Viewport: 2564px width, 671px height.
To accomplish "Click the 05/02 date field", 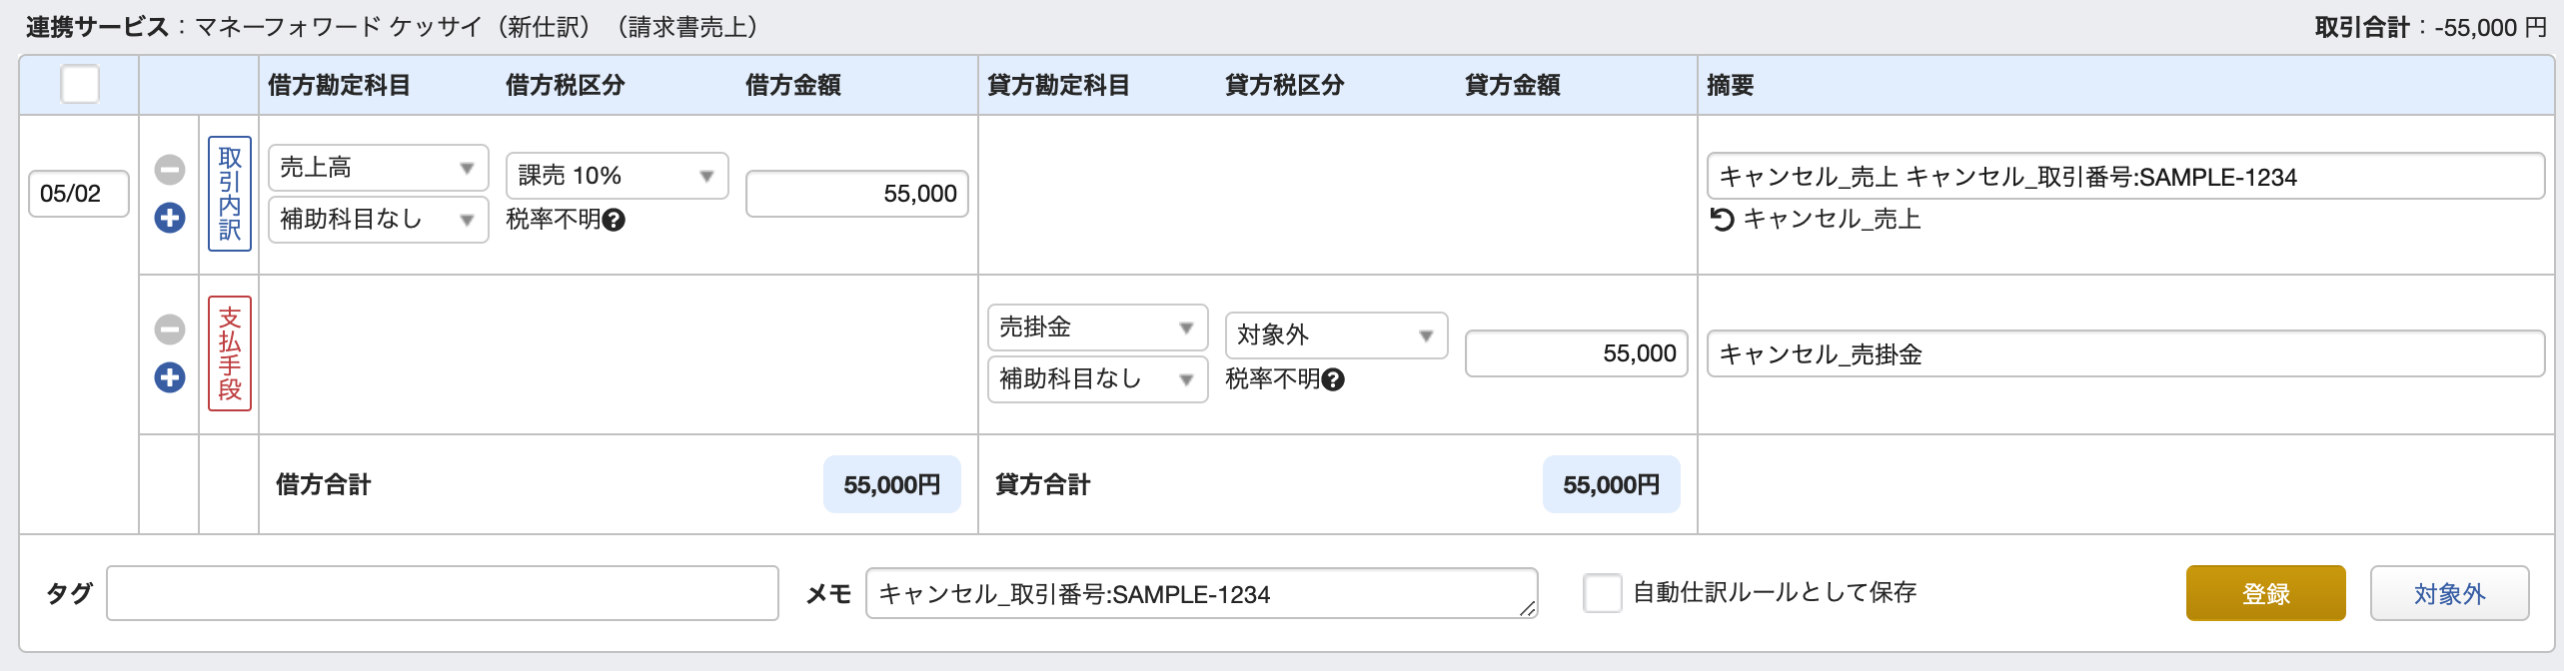I will tap(79, 194).
